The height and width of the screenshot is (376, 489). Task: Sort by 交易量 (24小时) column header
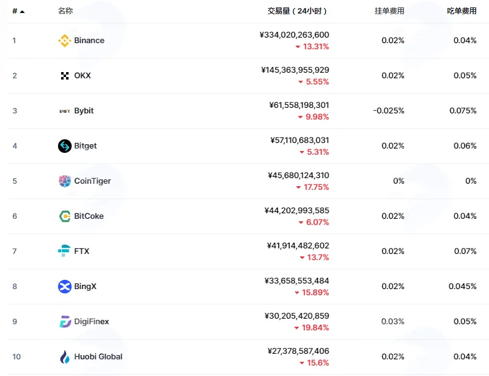(297, 11)
